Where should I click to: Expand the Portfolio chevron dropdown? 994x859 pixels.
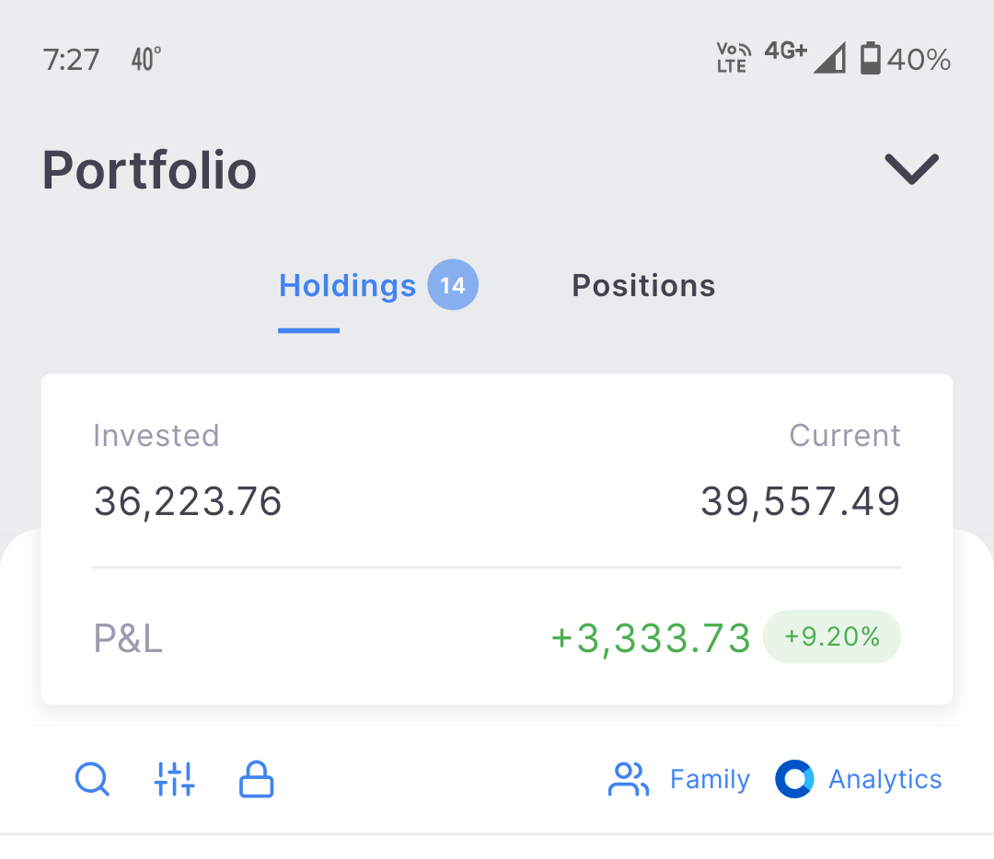click(911, 168)
